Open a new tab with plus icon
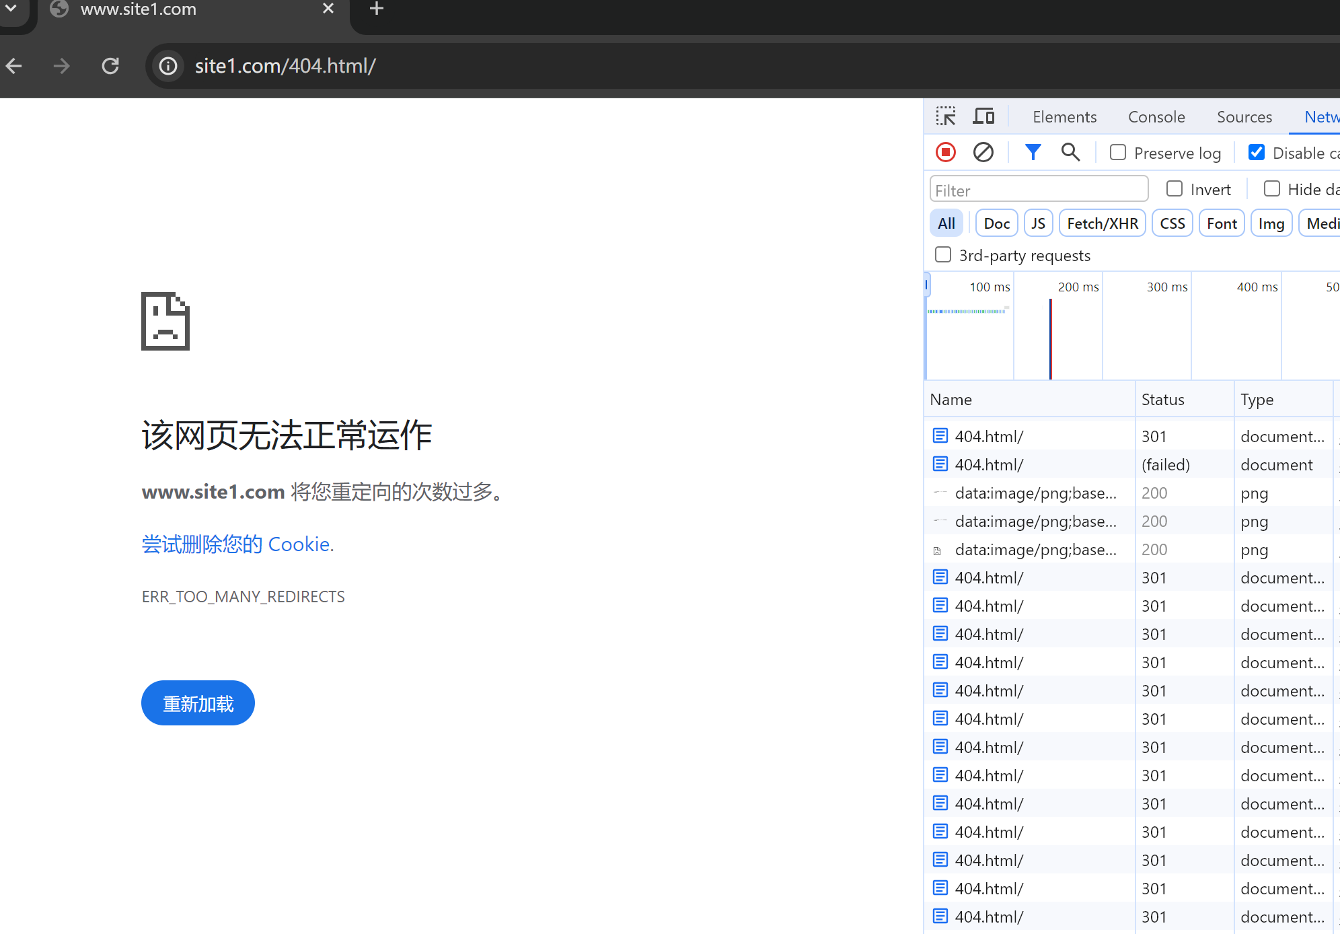 pos(377,9)
